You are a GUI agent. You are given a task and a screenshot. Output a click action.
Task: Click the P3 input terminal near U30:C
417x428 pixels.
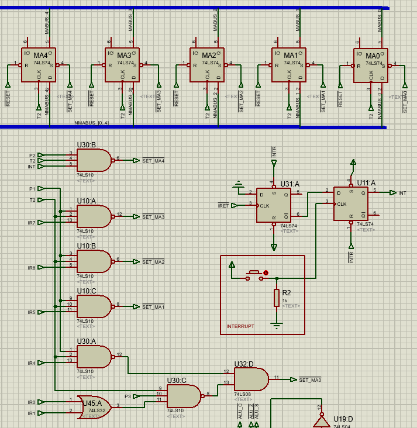[136, 396]
